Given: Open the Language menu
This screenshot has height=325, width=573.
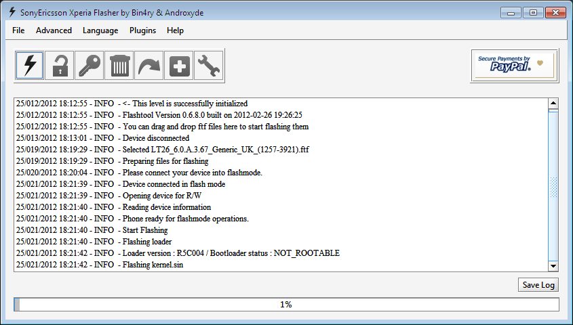Looking at the screenshot, I should click(x=100, y=30).
